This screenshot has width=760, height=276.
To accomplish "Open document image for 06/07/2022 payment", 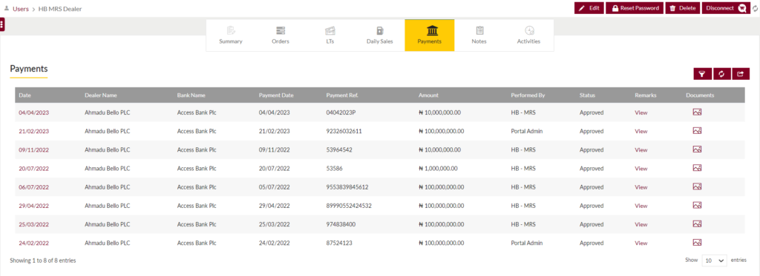I will click(697, 186).
